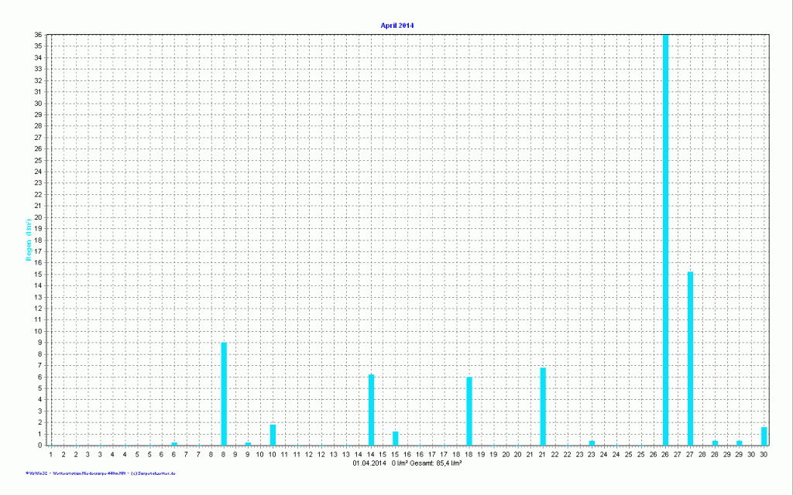Click the x-axis day 1 label

point(51,454)
